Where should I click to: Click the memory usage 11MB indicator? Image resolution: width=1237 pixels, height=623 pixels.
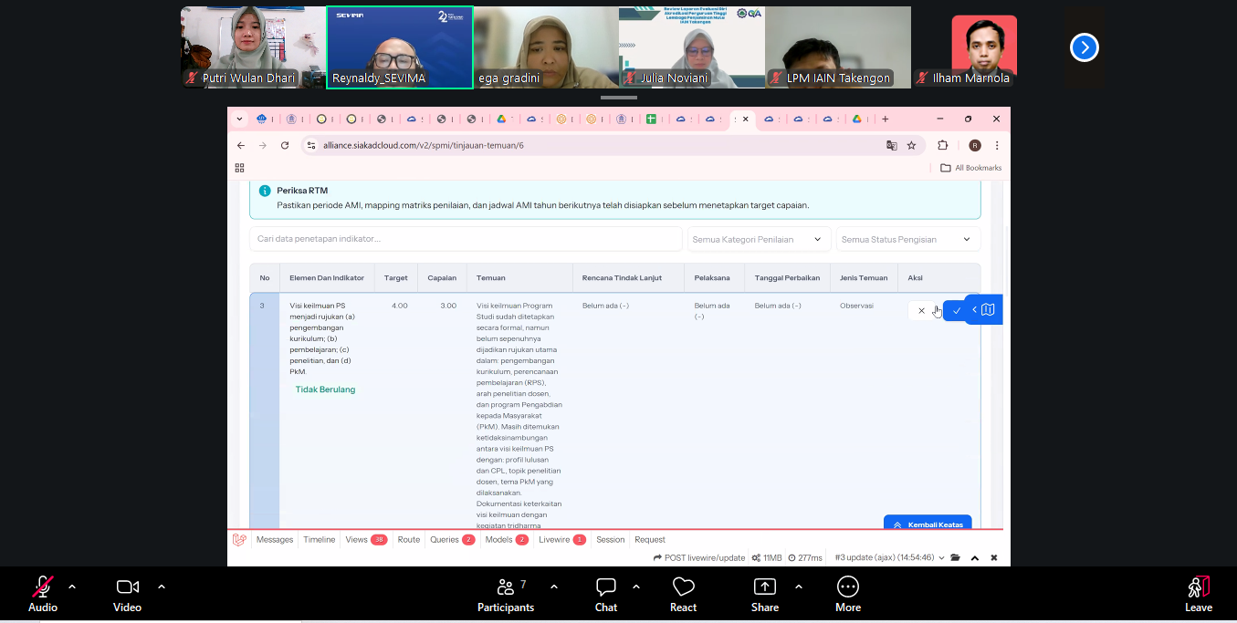pos(772,556)
